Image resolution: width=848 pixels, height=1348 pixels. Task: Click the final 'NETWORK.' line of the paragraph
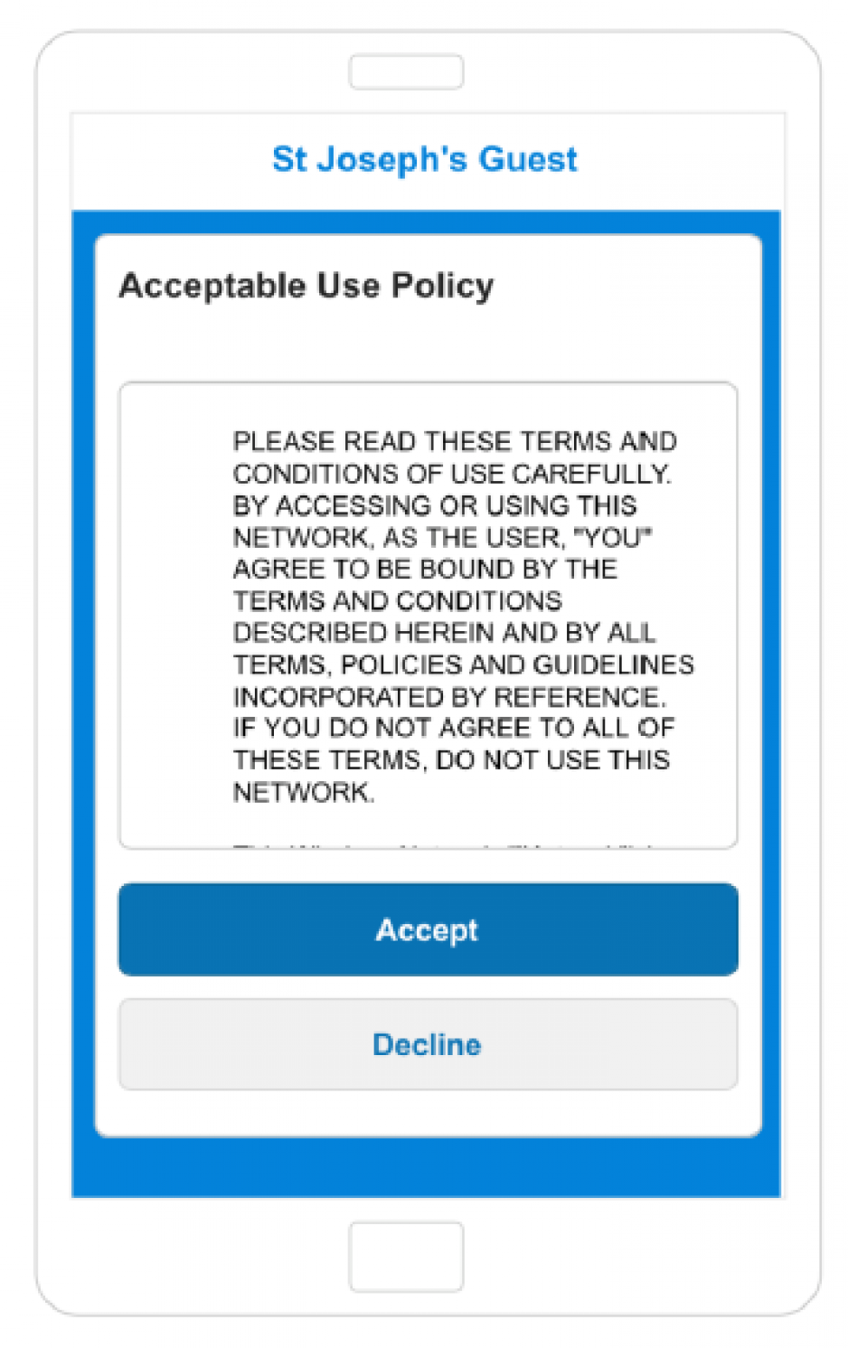pyautogui.click(x=304, y=792)
